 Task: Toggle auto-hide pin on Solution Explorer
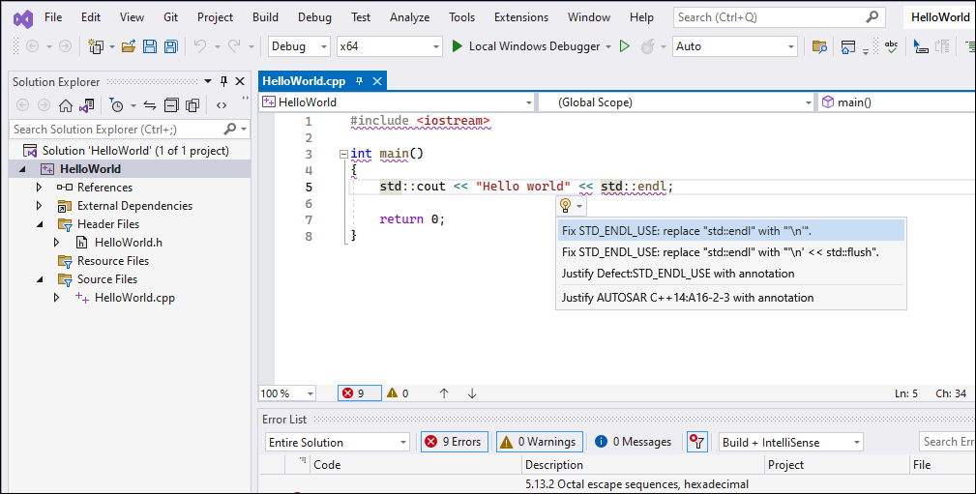(x=224, y=81)
